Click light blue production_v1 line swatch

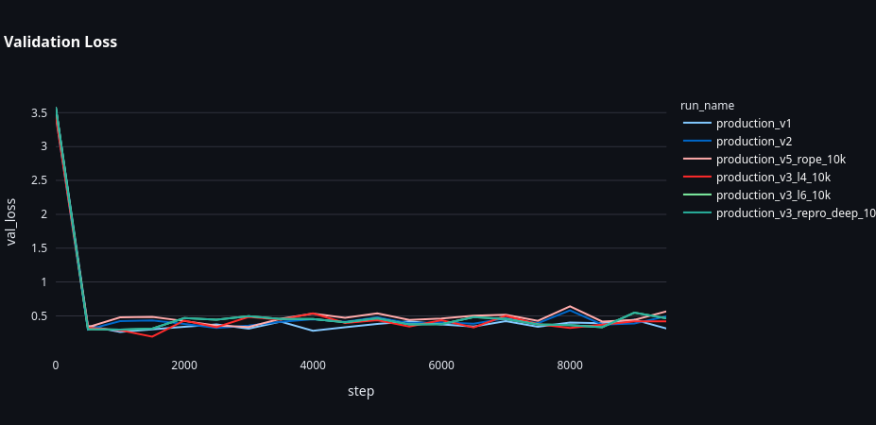click(x=697, y=124)
